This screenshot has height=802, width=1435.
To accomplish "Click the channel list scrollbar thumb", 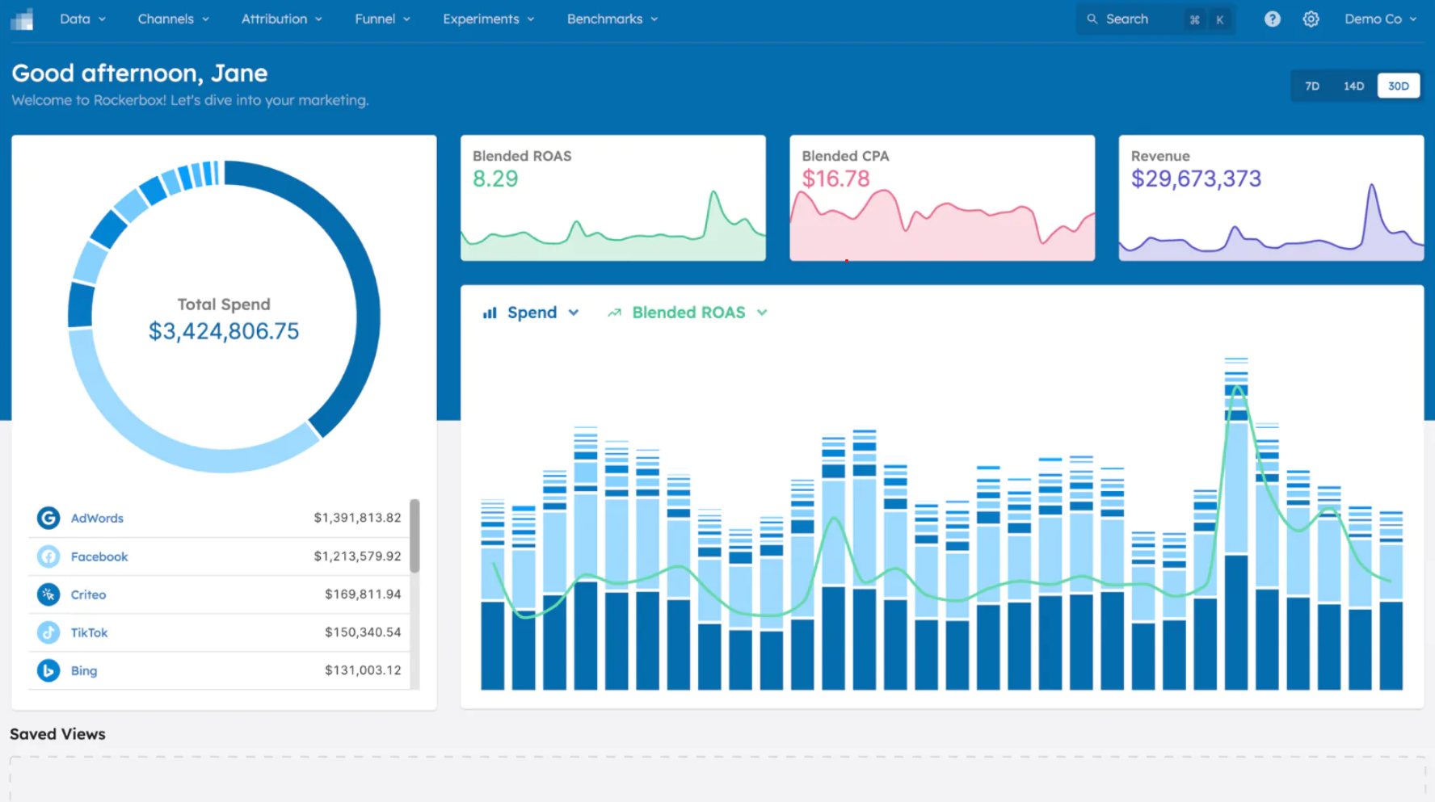I will pyautogui.click(x=415, y=535).
